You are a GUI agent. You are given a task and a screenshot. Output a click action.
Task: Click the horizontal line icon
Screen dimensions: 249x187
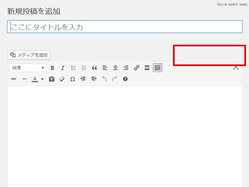[24, 79]
